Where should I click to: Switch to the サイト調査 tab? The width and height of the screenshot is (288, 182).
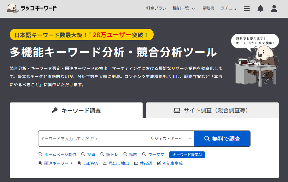[x=212, y=110]
